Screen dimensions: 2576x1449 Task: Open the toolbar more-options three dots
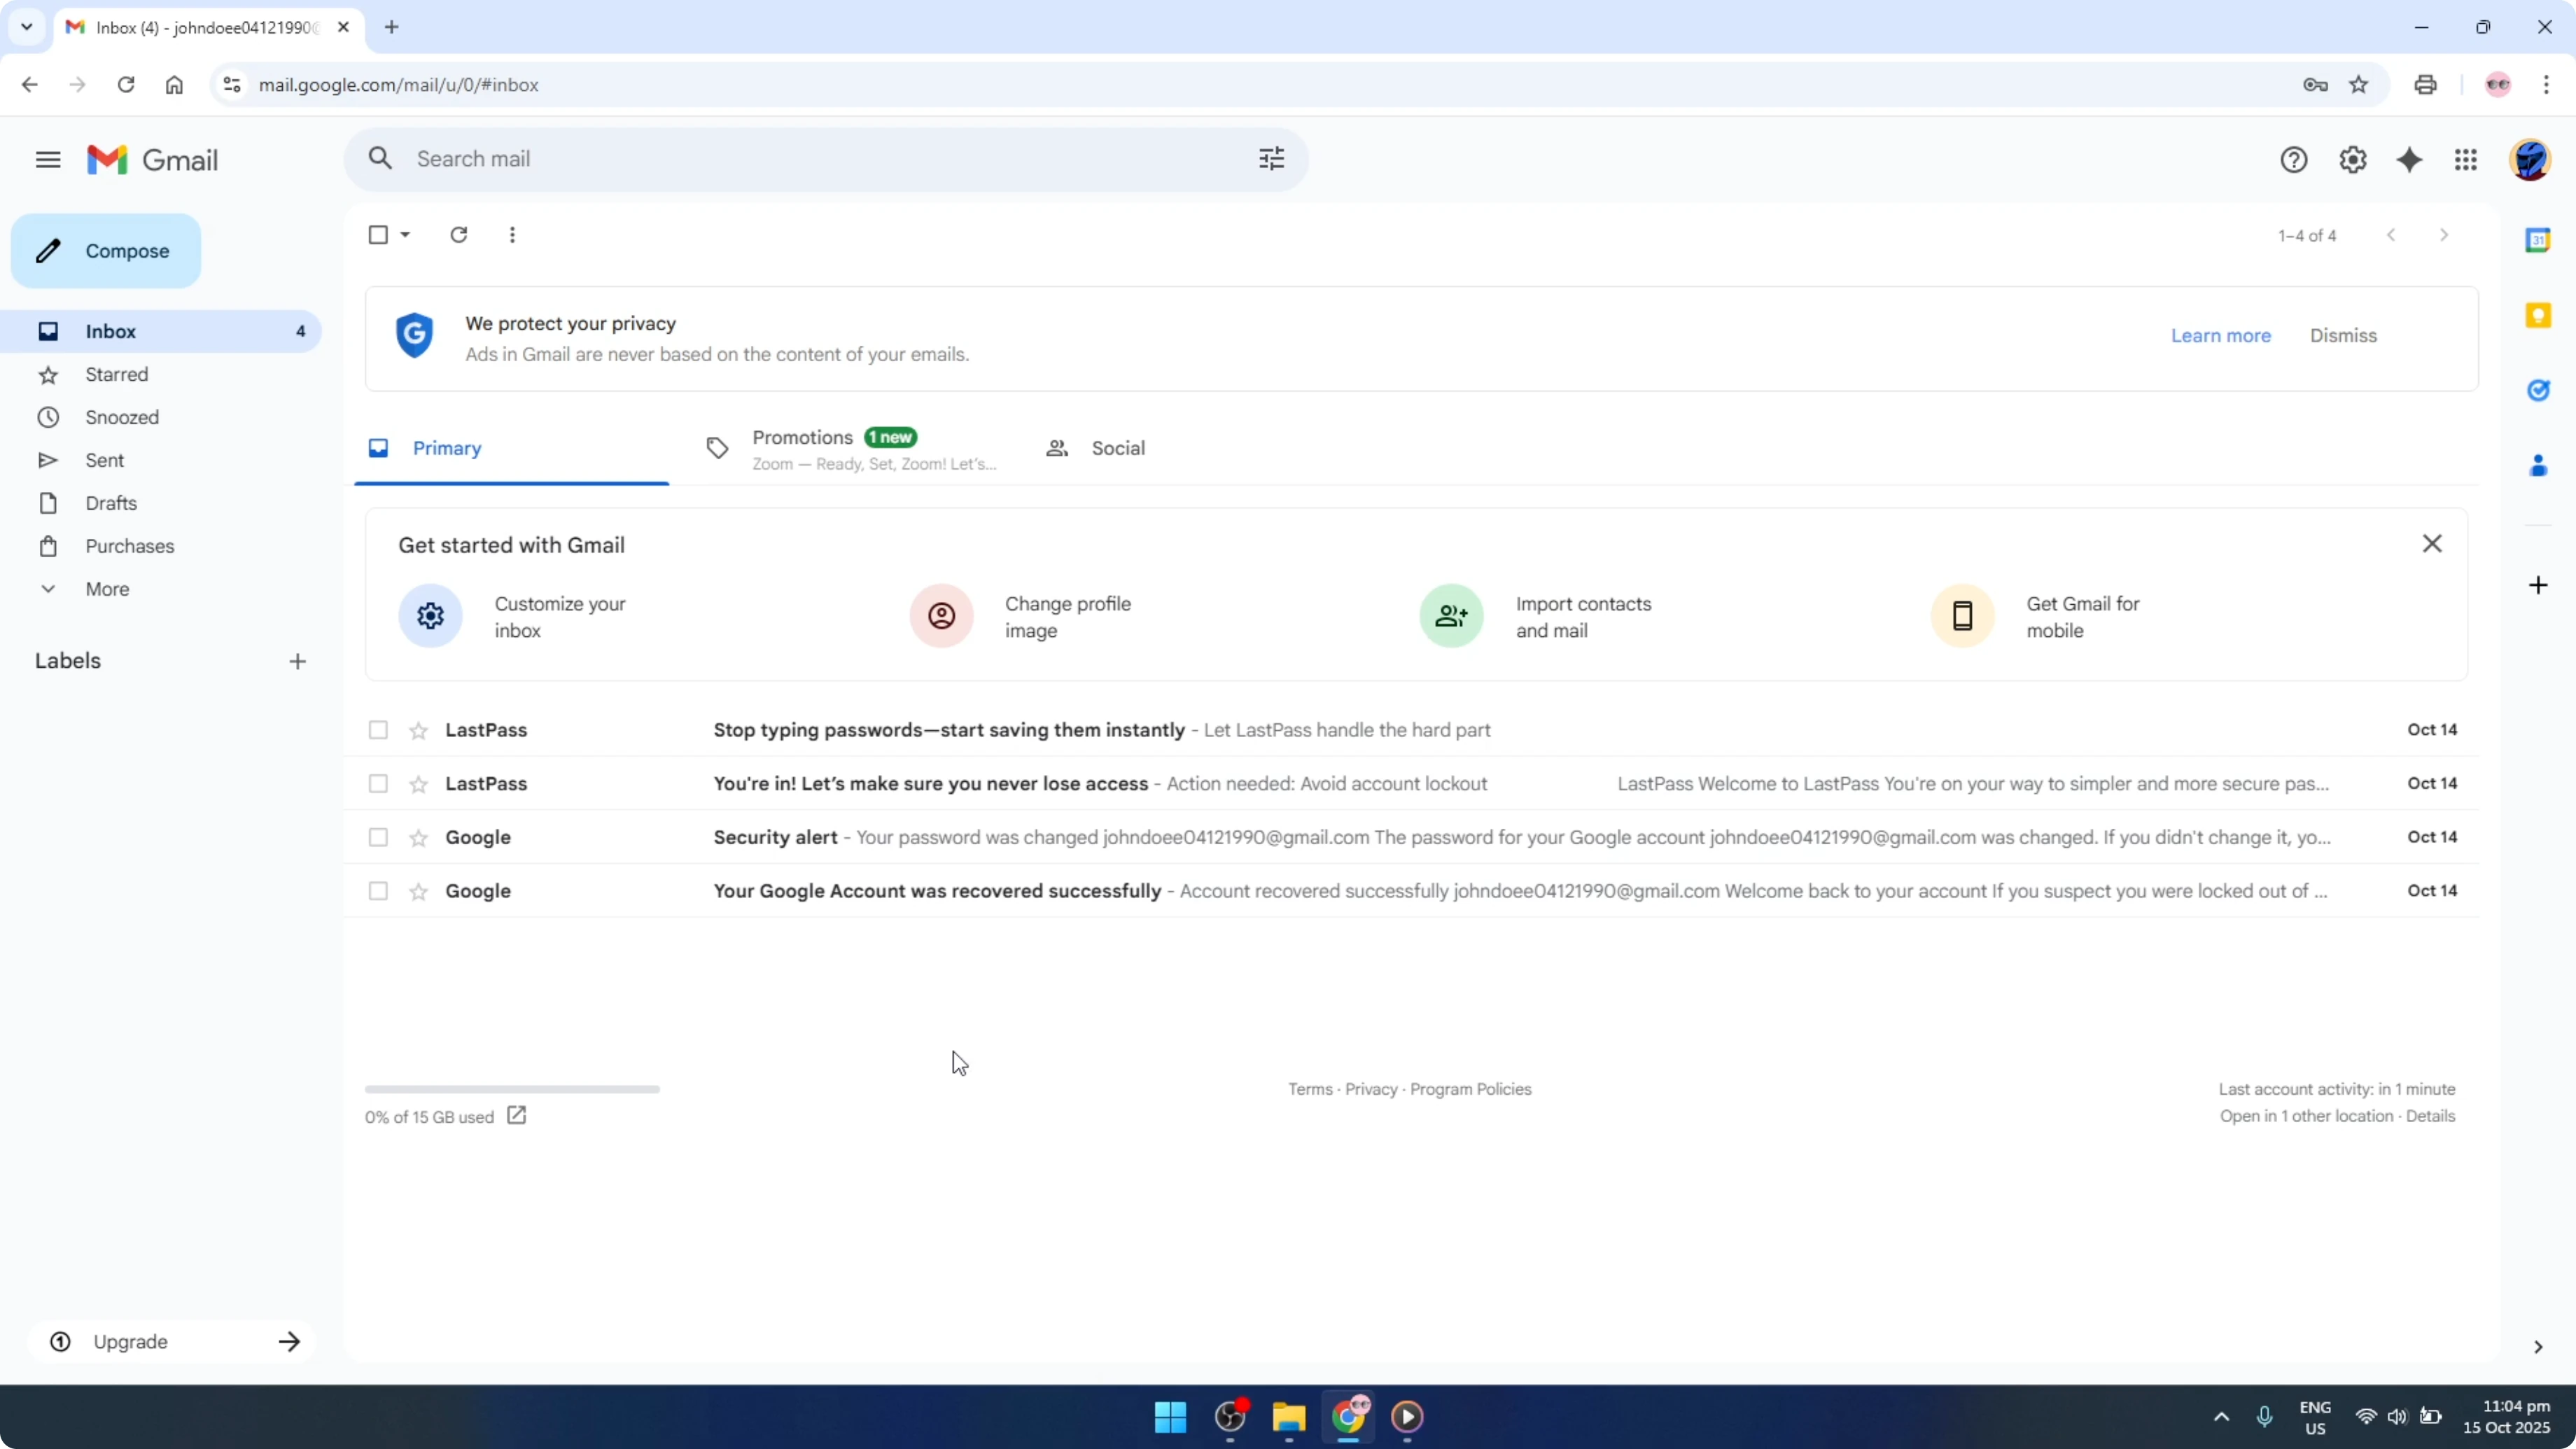pyautogui.click(x=512, y=235)
